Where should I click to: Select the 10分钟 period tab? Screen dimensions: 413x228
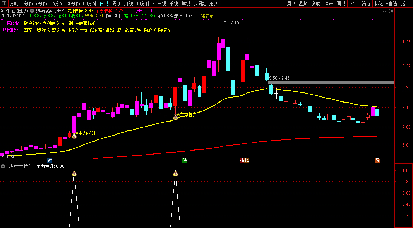[143, 4]
